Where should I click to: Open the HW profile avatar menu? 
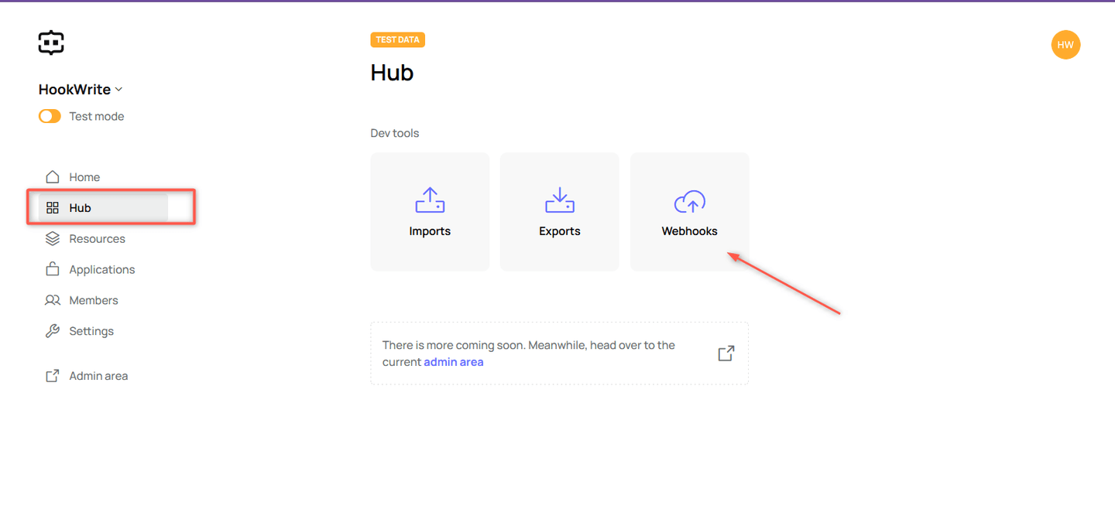pyautogui.click(x=1065, y=44)
